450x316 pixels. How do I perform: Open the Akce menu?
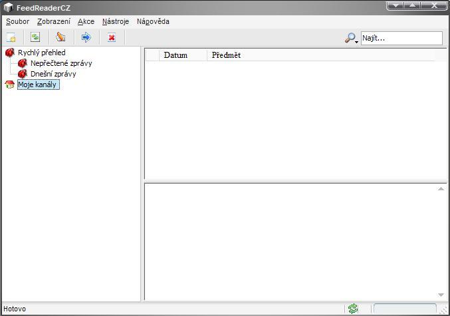click(86, 21)
